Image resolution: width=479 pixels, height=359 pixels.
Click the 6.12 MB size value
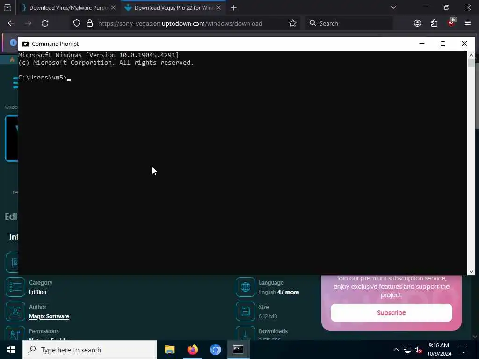(x=268, y=316)
